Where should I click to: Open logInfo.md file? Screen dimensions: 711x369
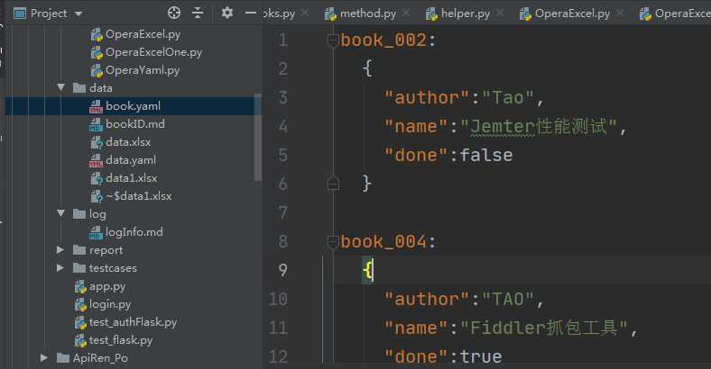[x=134, y=232]
